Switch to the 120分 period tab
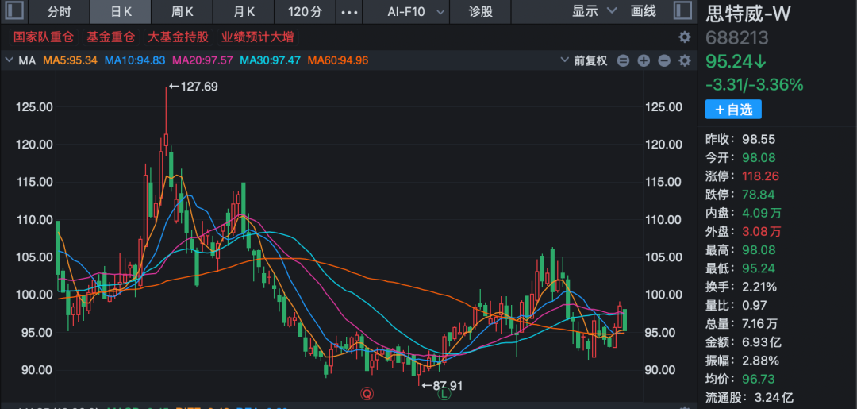Image resolution: width=857 pixels, height=409 pixels. 305,12
